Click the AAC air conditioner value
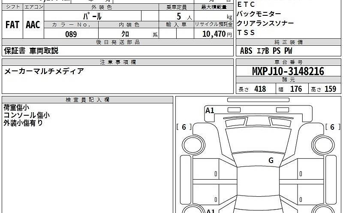343x213 pixels. [33, 25]
